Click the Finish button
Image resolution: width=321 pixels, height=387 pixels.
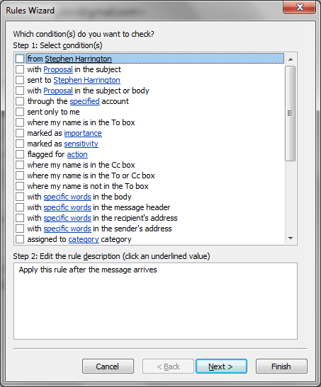click(281, 366)
